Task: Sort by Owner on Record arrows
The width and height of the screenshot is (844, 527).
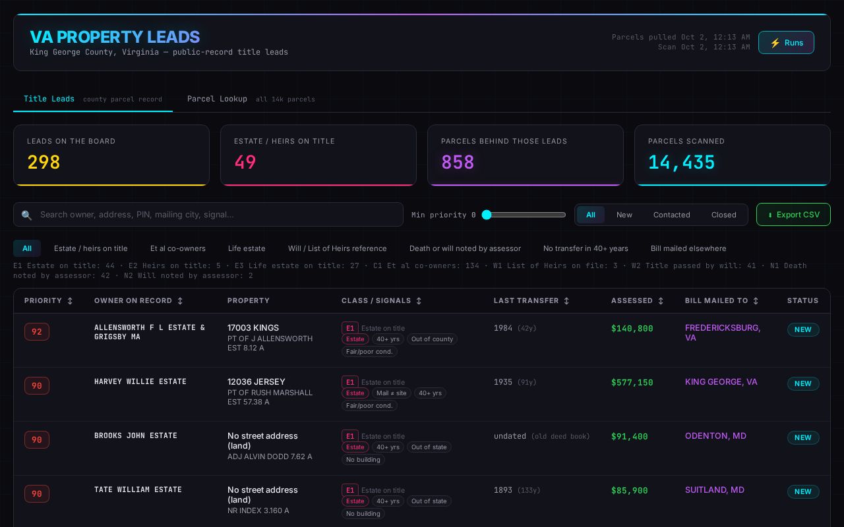Action: click(180, 301)
